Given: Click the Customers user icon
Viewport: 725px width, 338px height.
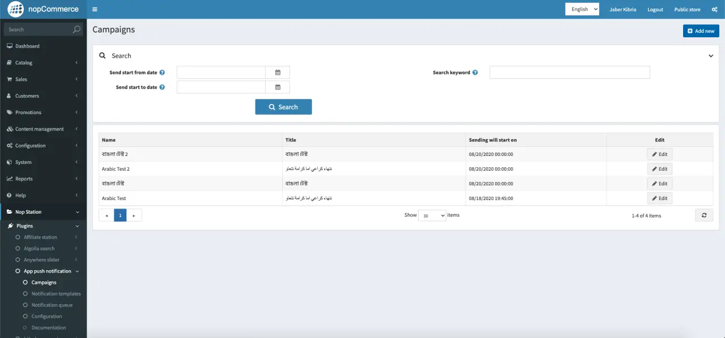Looking at the screenshot, I should pyautogui.click(x=9, y=96).
